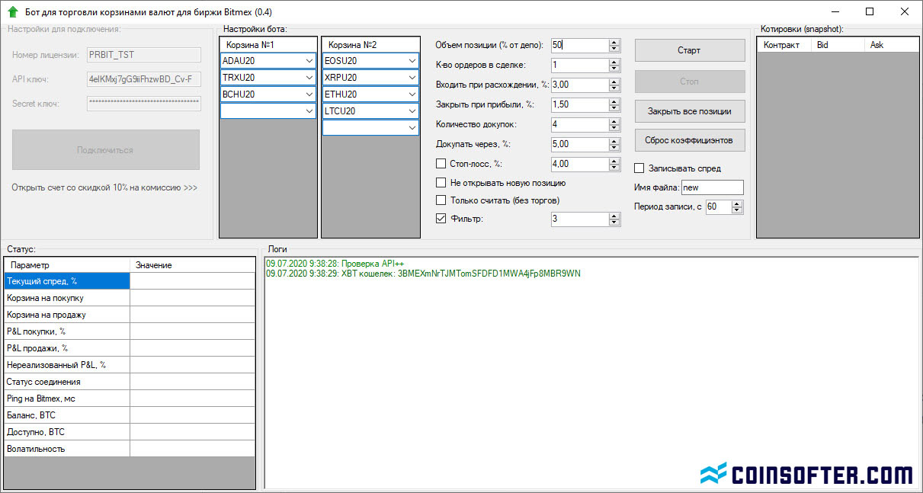Screen dimensions: 923x493
Task: Open the TRXU20 dropdown in Корзина №1
Action: [309, 78]
